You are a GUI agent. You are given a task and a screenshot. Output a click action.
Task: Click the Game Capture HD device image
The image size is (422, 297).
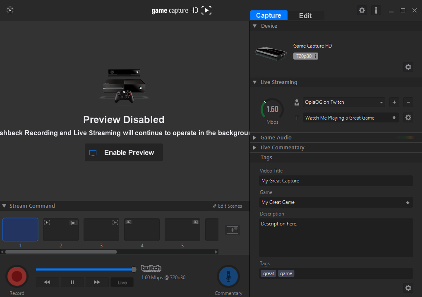pyautogui.click(x=271, y=53)
